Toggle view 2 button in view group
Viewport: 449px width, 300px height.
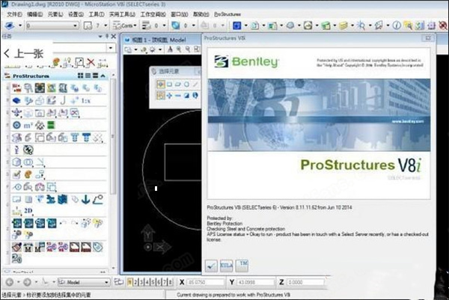pos(135,282)
